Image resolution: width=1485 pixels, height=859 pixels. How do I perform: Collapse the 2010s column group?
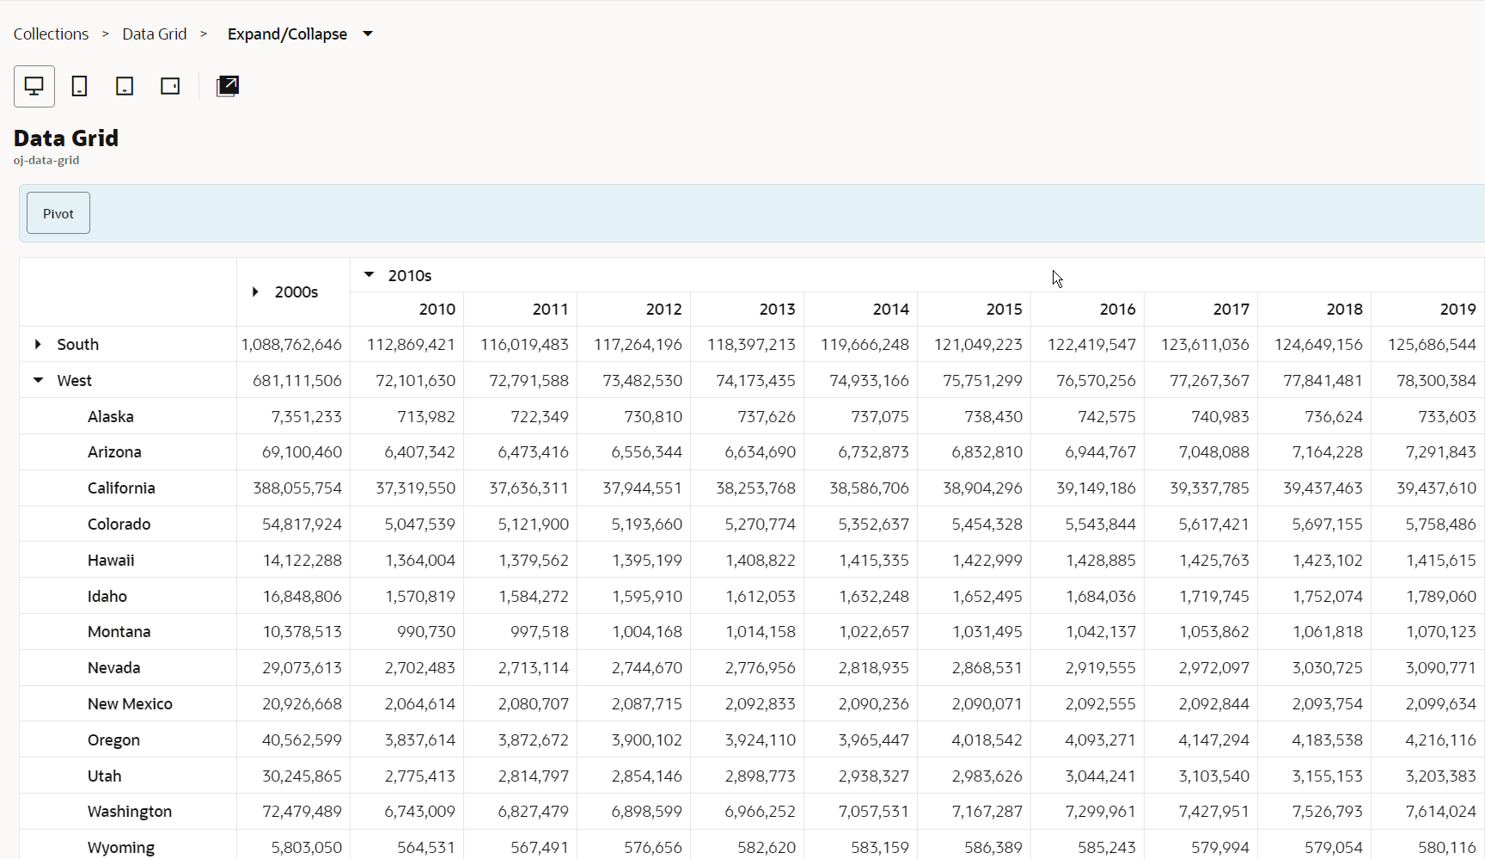pos(370,275)
